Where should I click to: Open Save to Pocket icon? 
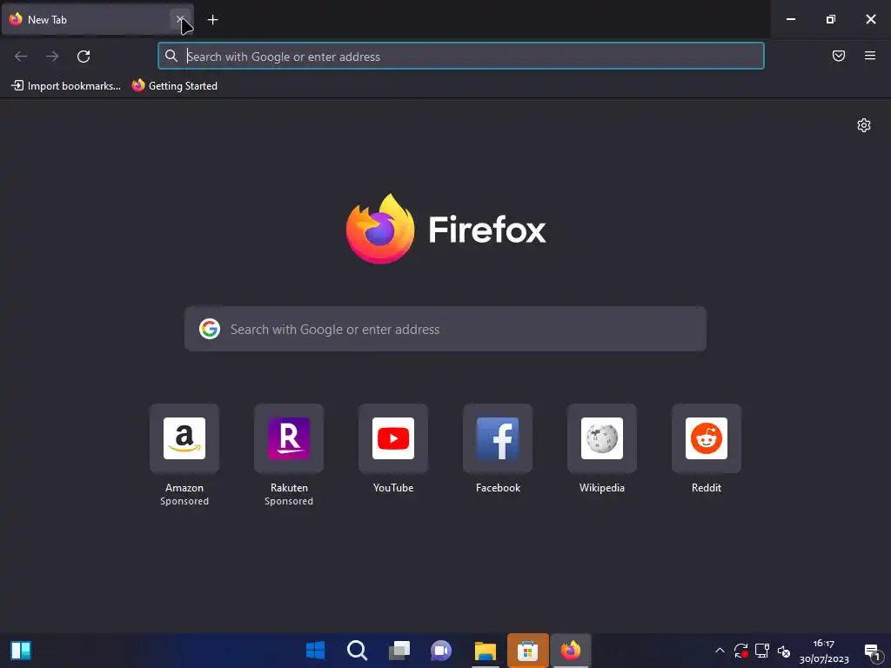[839, 56]
